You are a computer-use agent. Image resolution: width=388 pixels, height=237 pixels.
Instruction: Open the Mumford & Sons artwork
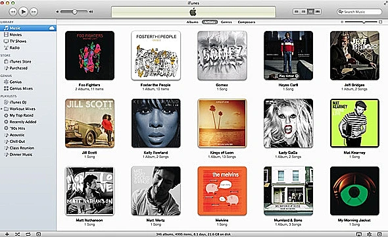pos(288,191)
